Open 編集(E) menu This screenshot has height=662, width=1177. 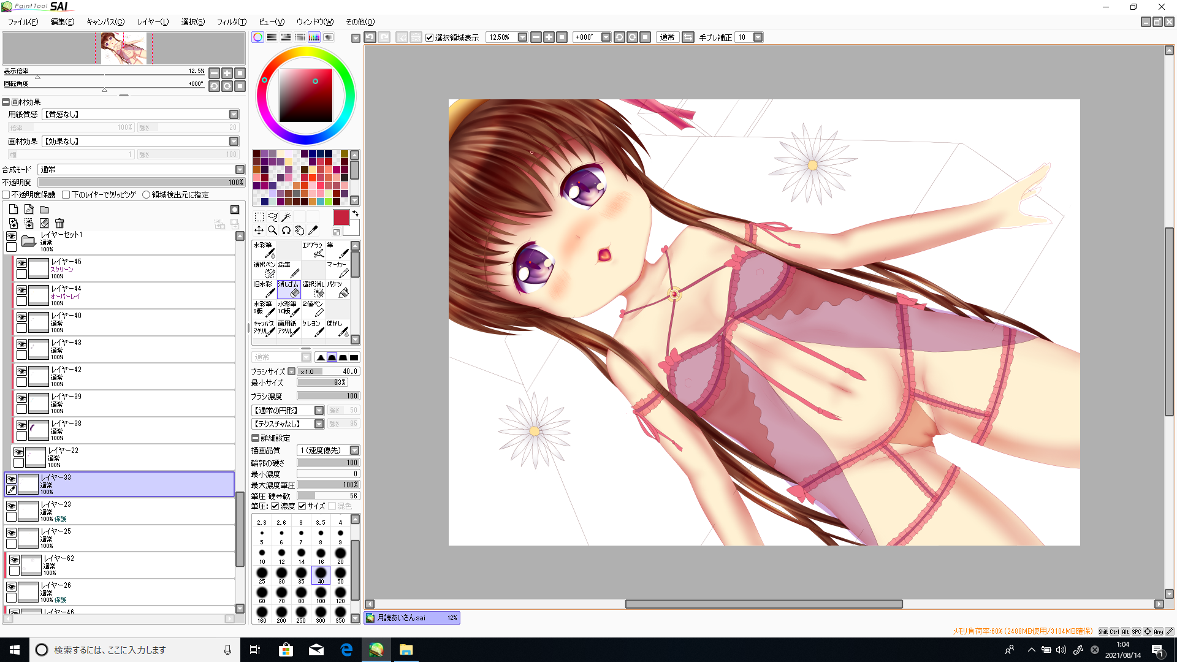(x=63, y=22)
